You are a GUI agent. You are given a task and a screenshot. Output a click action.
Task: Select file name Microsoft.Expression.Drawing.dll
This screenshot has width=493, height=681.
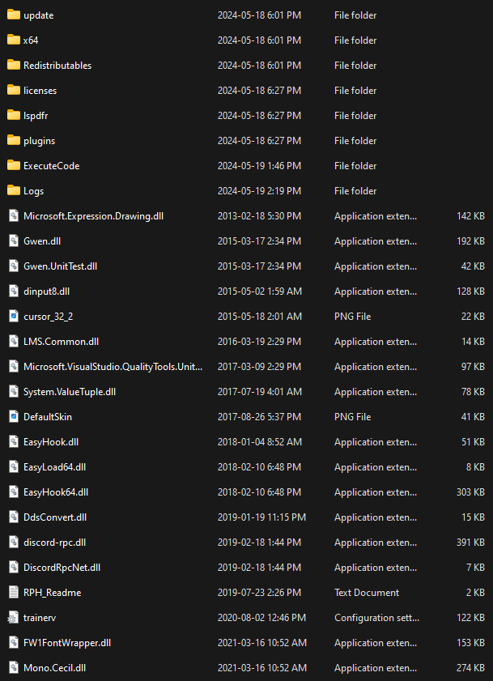[93, 216]
